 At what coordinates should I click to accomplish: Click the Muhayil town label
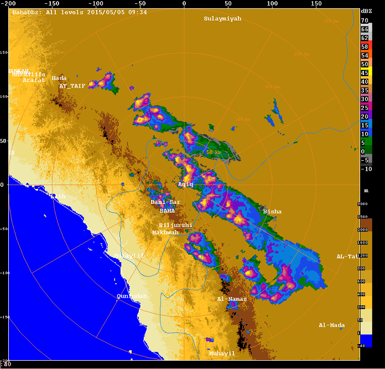[222, 353]
